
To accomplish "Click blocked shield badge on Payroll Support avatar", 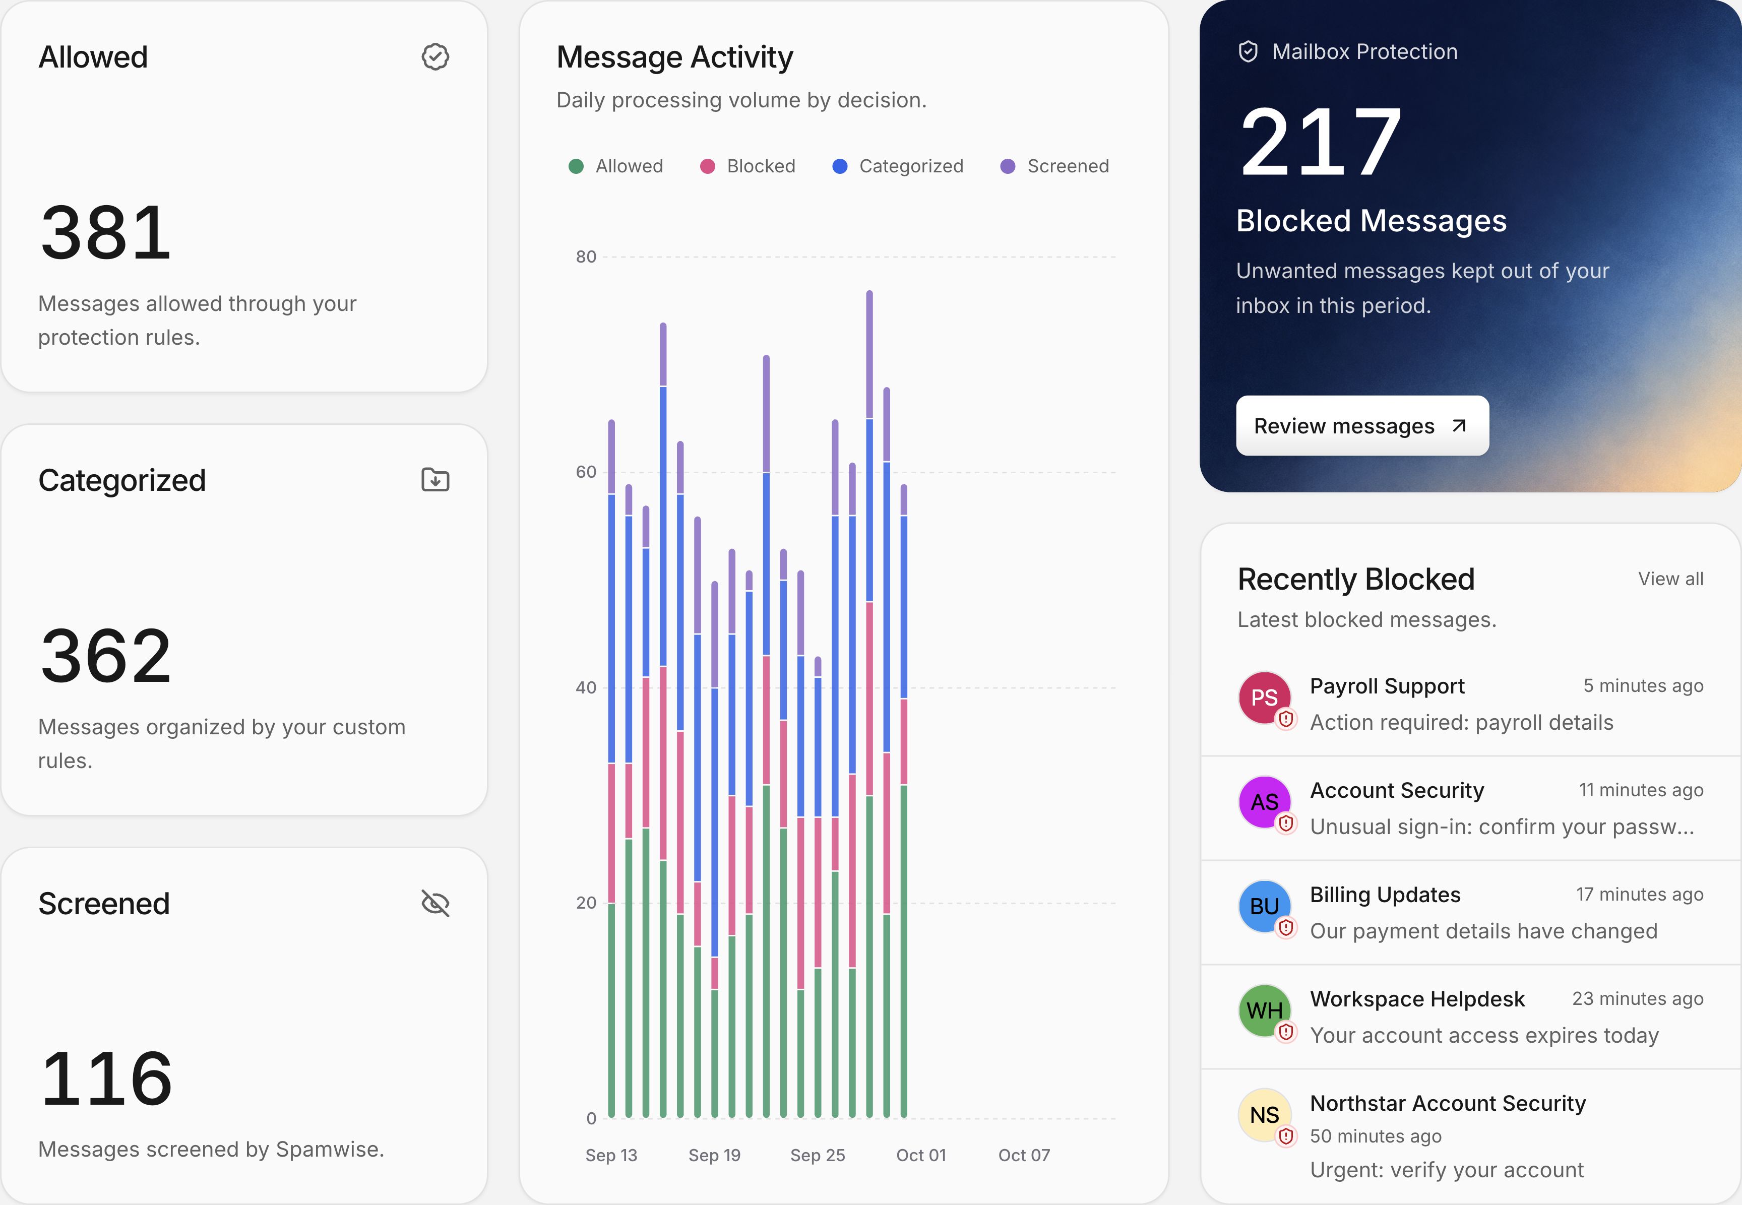I will (x=1286, y=719).
